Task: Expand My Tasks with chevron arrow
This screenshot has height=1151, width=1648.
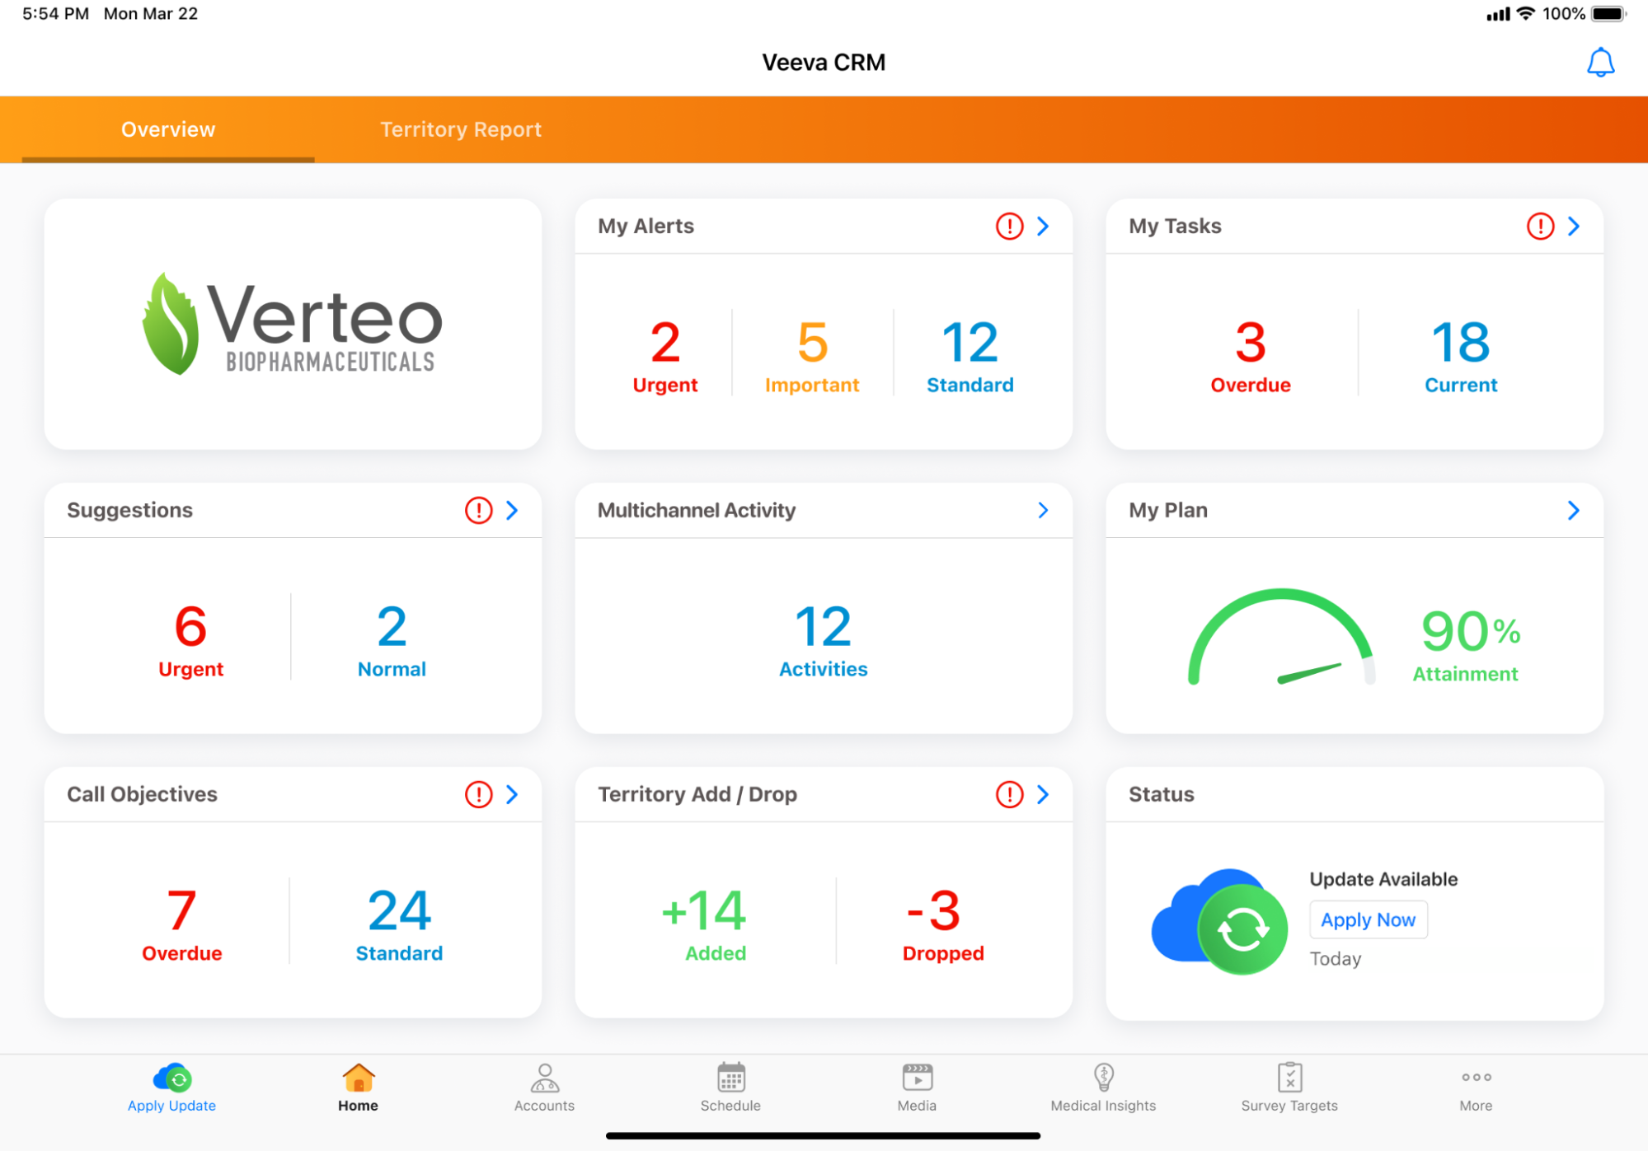Action: point(1574,226)
